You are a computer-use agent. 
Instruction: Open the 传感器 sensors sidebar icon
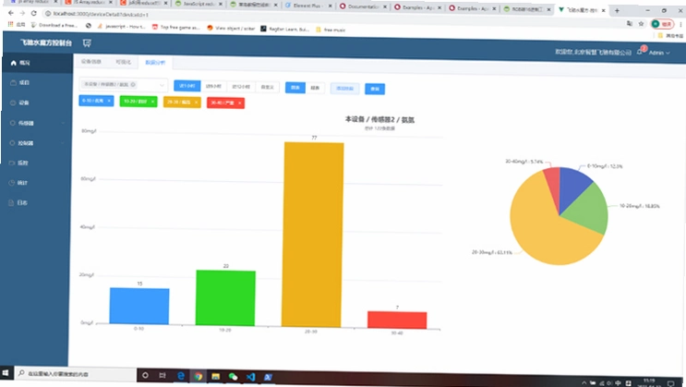[13, 123]
